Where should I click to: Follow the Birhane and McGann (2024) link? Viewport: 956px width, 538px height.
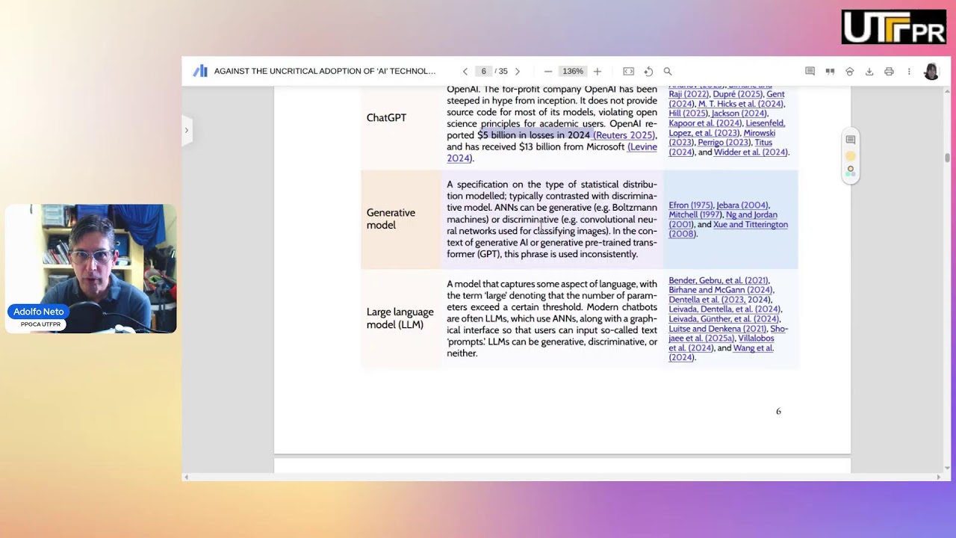(721, 290)
